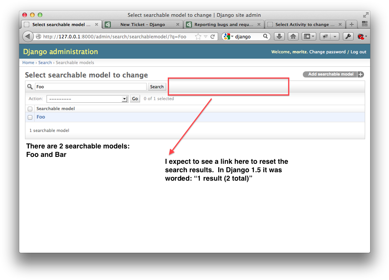This screenshot has width=389, height=280.
Task: Click the site identity globe icon
Action: (38, 36)
